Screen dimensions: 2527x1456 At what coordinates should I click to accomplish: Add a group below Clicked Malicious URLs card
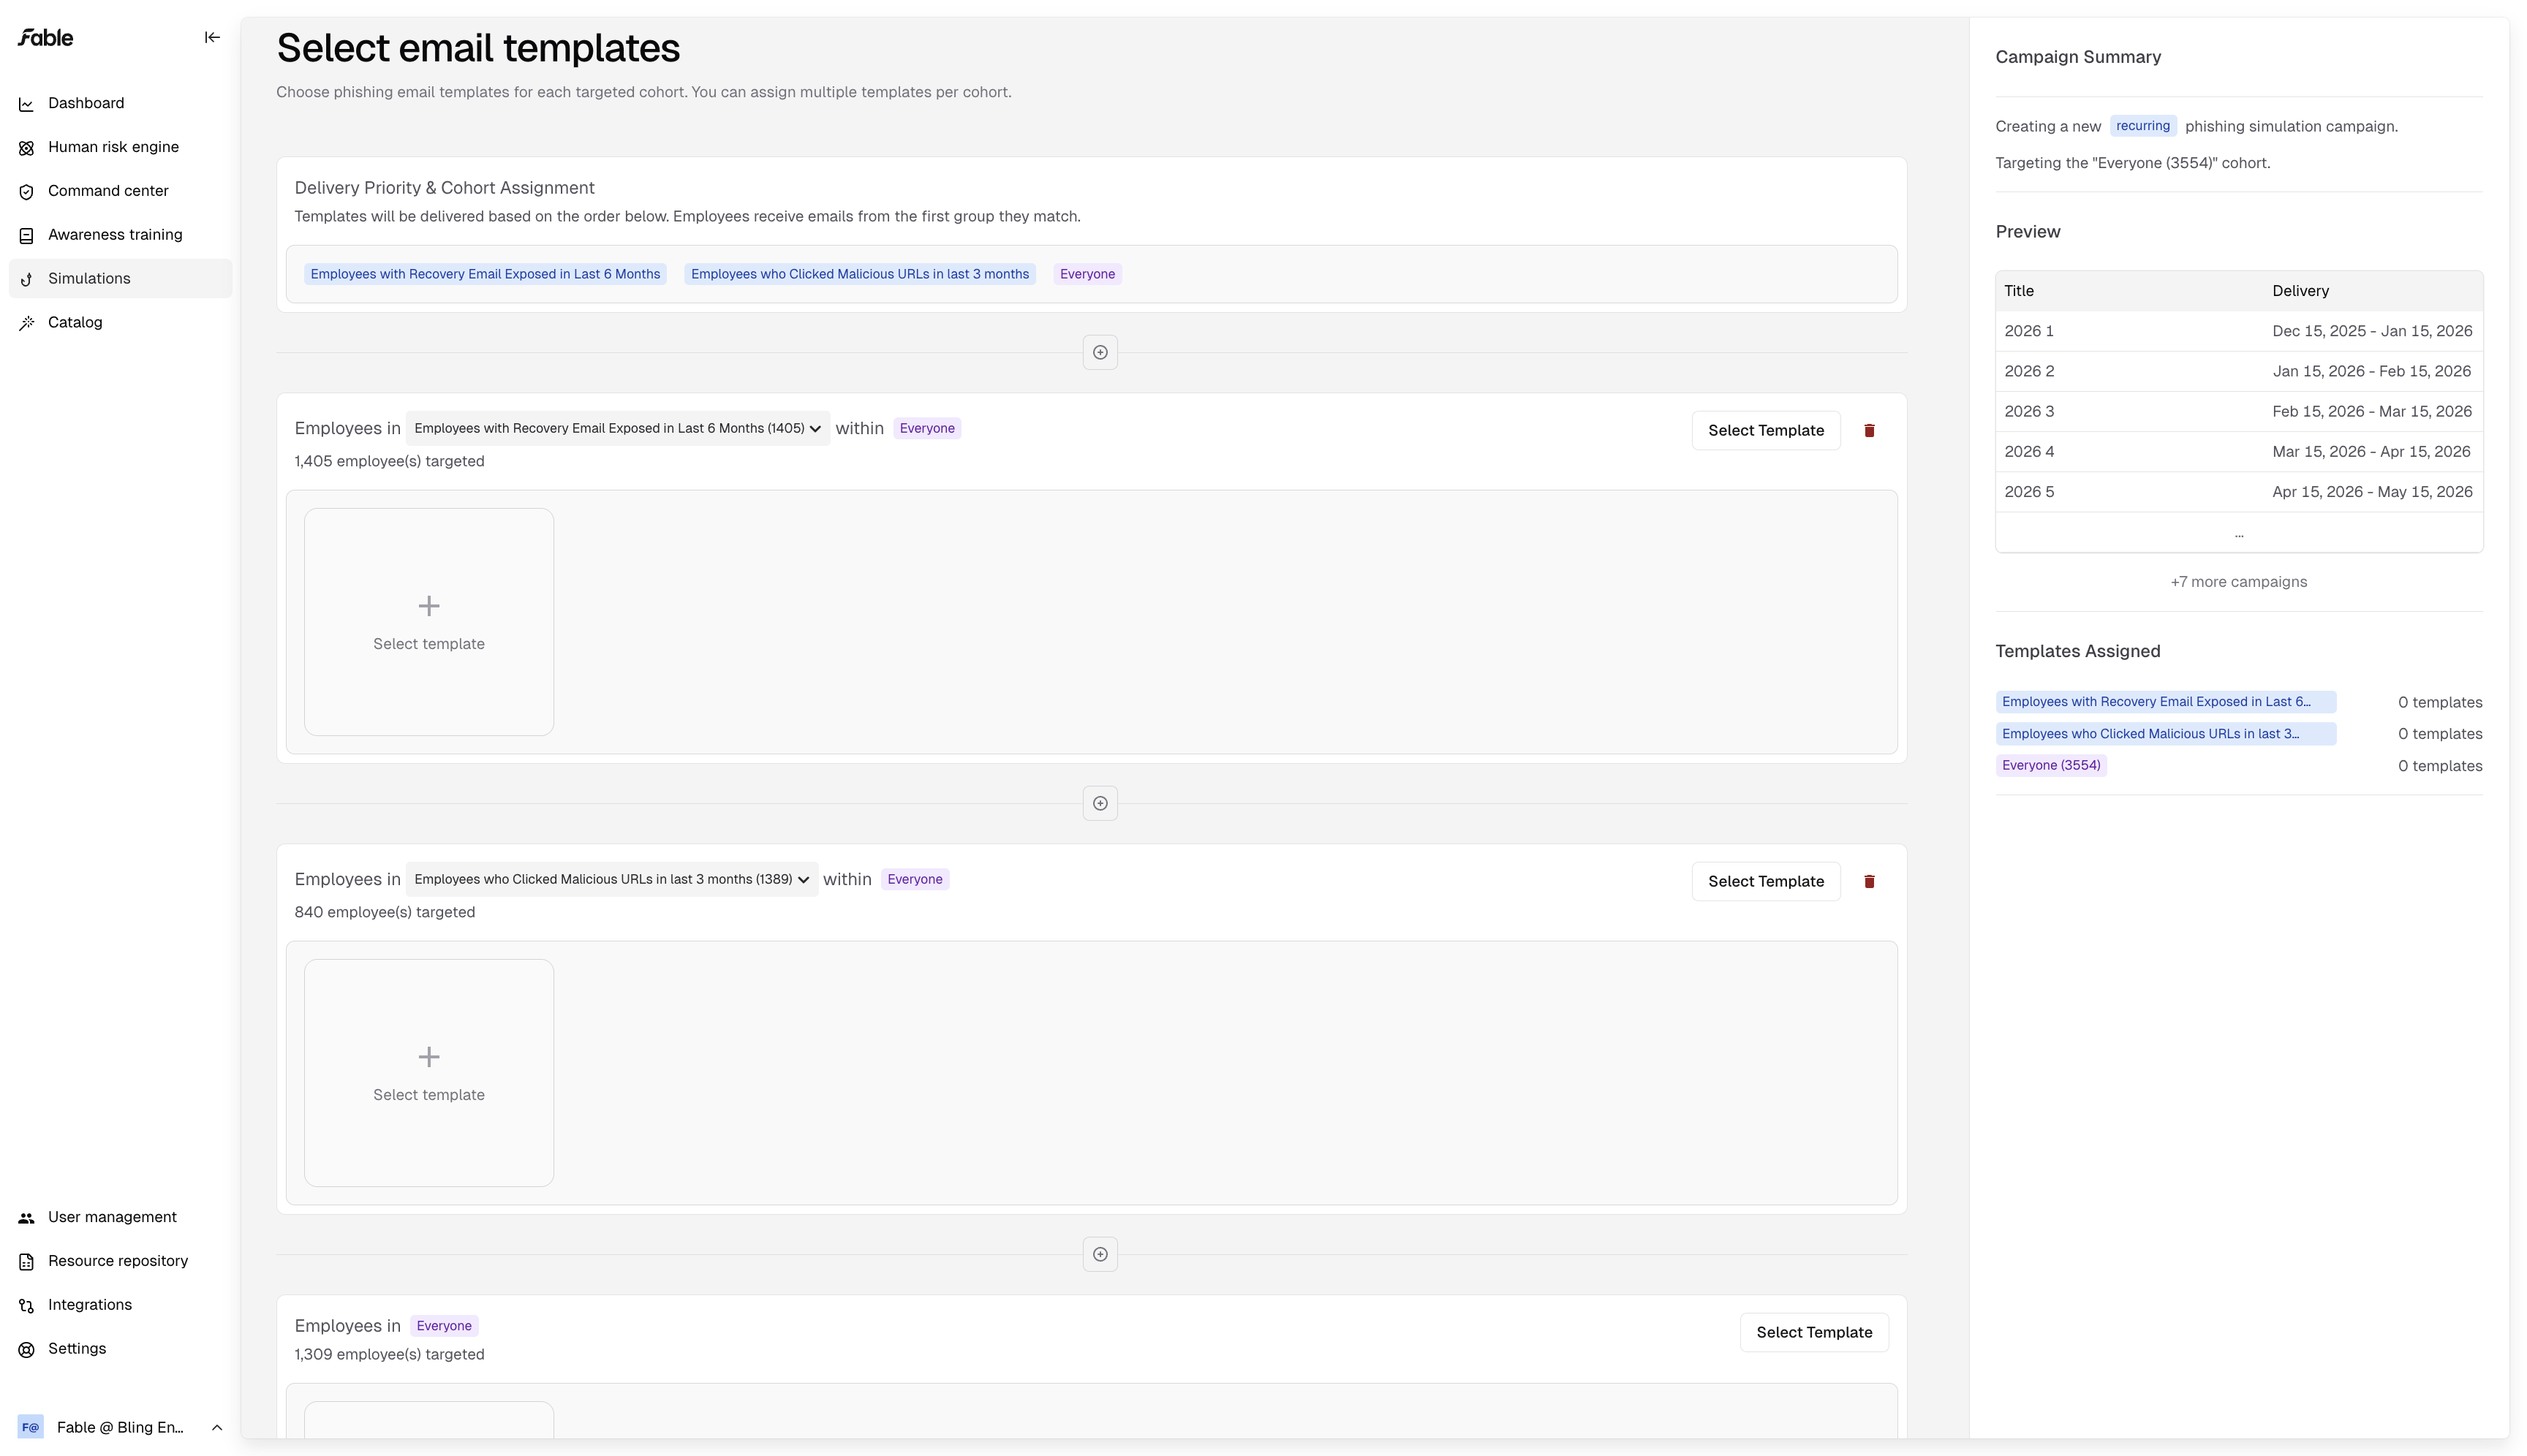pos(1100,1254)
